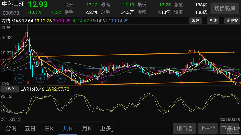Tap the red S marker below the peak
Screen dimensions: 241x135
28,83
